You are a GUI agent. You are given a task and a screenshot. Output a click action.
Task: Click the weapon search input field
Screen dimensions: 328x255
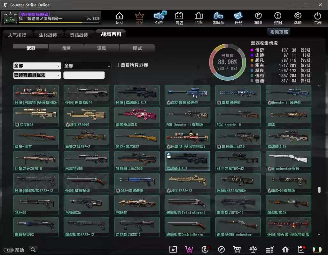(84, 75)
